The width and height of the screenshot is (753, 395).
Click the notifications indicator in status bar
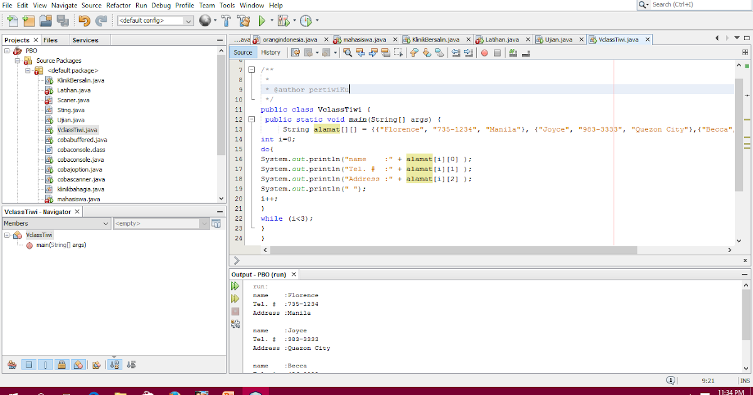click(x=671, y=381)
